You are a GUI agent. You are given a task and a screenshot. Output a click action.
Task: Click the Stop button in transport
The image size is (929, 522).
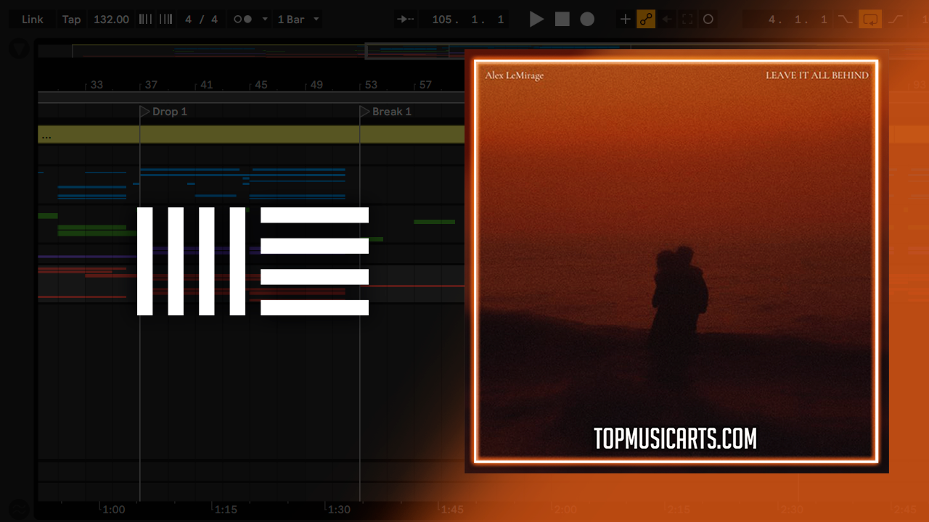[x=562, y=20]
